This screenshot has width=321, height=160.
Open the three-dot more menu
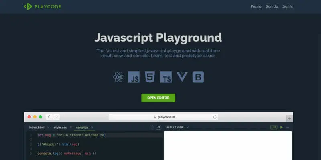[x=287, y=127]
